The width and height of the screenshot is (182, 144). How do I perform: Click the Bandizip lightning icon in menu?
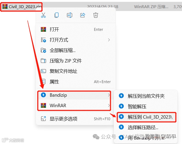coord(43,95)
